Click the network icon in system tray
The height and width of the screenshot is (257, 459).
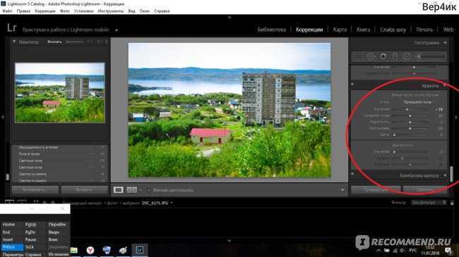(x=395, y=251)
